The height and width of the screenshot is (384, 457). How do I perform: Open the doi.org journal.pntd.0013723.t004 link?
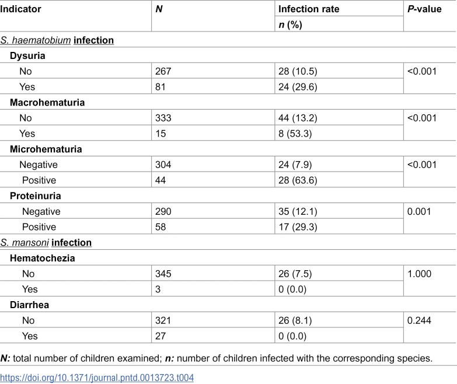[x=97, y=378]
